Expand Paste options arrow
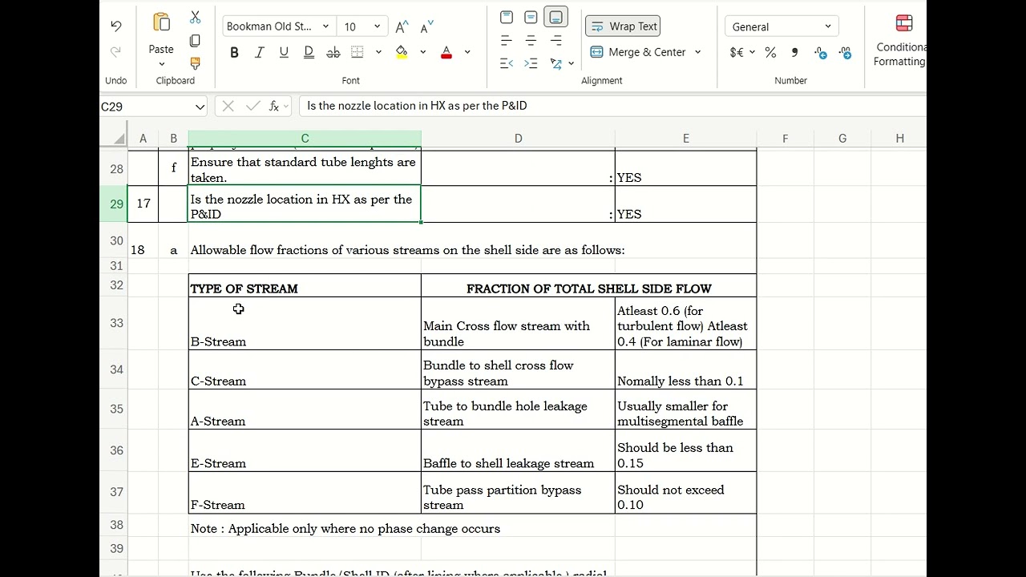This screenshot has height=577, width=1026. point(161,64)
